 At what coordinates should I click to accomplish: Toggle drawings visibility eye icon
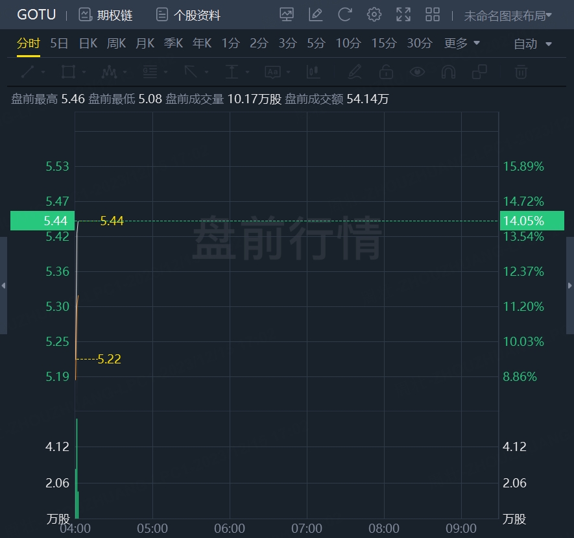pos(417,72)
